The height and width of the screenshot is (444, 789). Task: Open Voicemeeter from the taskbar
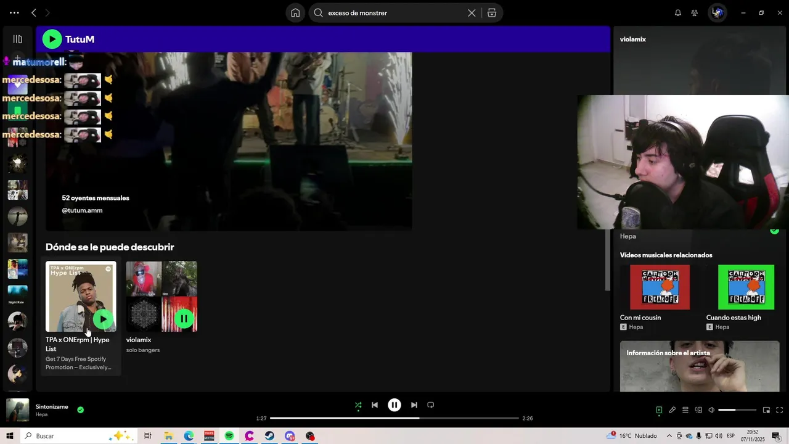[209, 436]
